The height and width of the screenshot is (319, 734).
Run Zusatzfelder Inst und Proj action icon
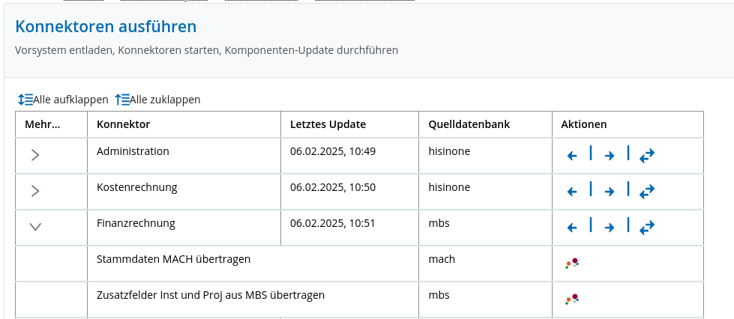click(x=572, y=300)
